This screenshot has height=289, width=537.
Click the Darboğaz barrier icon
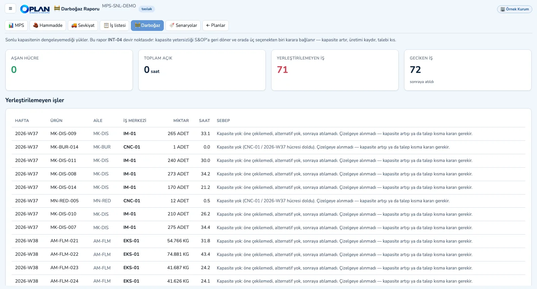click(137, 26)
